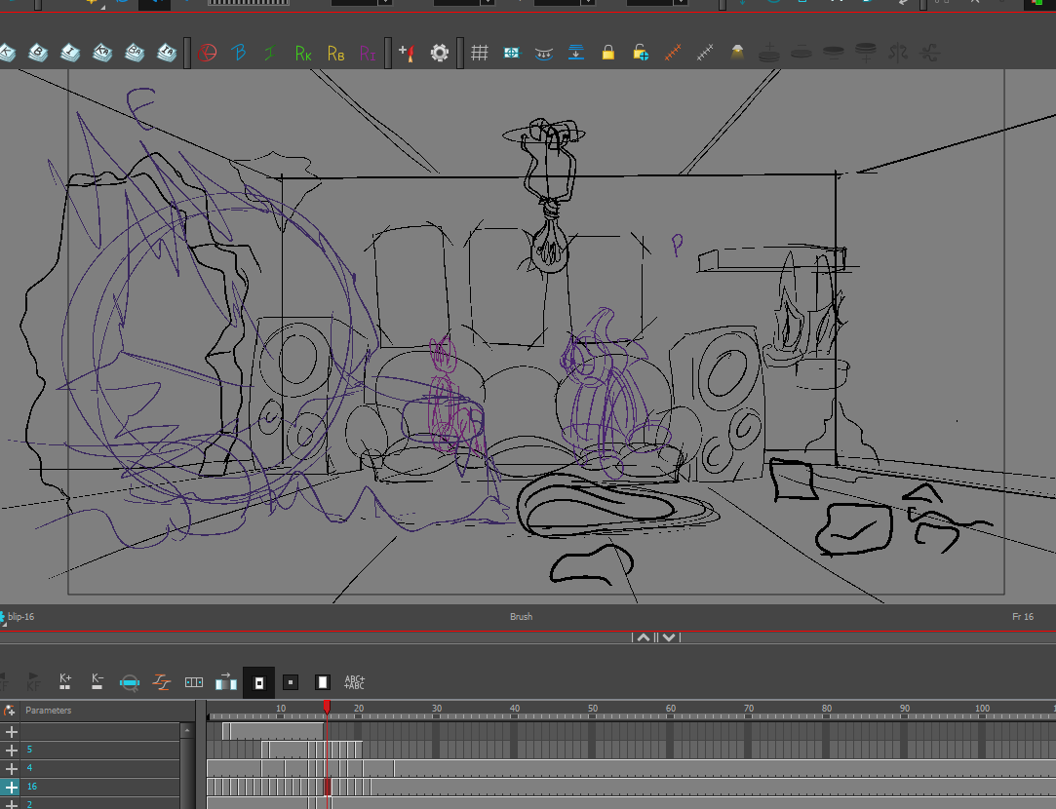This screenshot has width=1056, height=809.
Task: Click the blue B script icon
Action: [239, 53]
